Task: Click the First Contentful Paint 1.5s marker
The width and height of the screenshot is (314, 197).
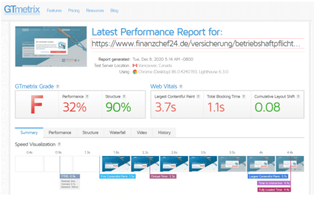Action: (x=117, y=176)
